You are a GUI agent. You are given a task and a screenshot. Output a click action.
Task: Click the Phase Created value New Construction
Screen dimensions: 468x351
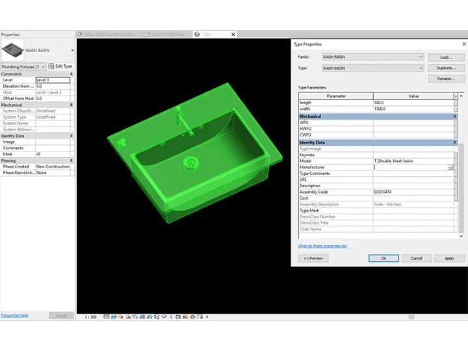(x=53, y=166)
